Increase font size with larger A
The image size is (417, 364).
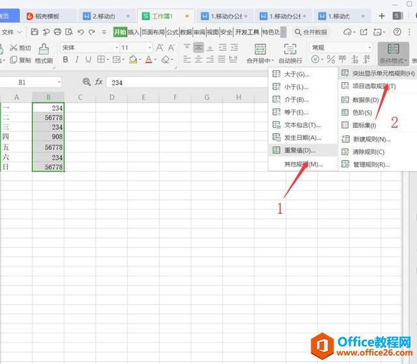click(x=160, y=48)
